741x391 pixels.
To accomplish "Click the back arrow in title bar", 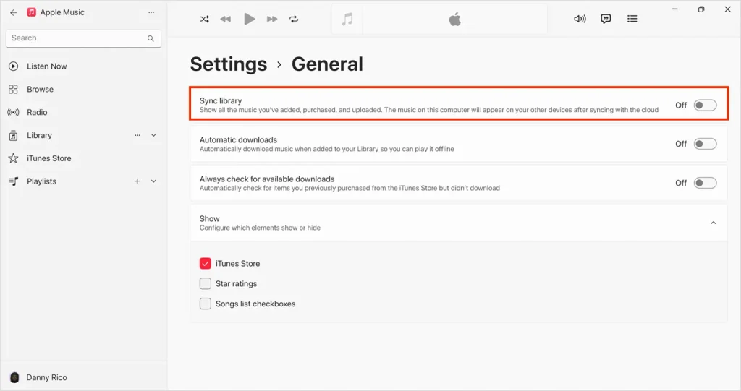I will click(14, 12).
